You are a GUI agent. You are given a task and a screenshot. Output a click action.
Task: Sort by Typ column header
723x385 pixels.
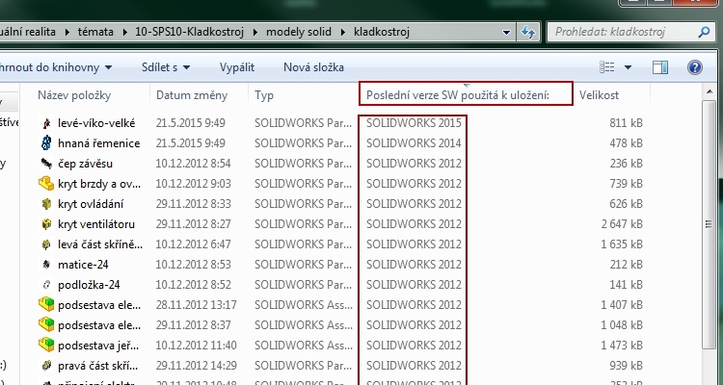(264, 95)
